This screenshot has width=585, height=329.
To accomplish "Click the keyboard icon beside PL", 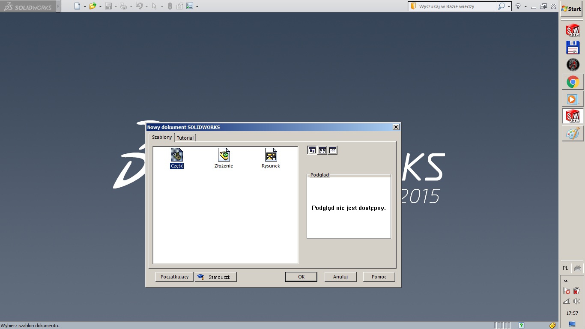I will [x=578, y=268].
